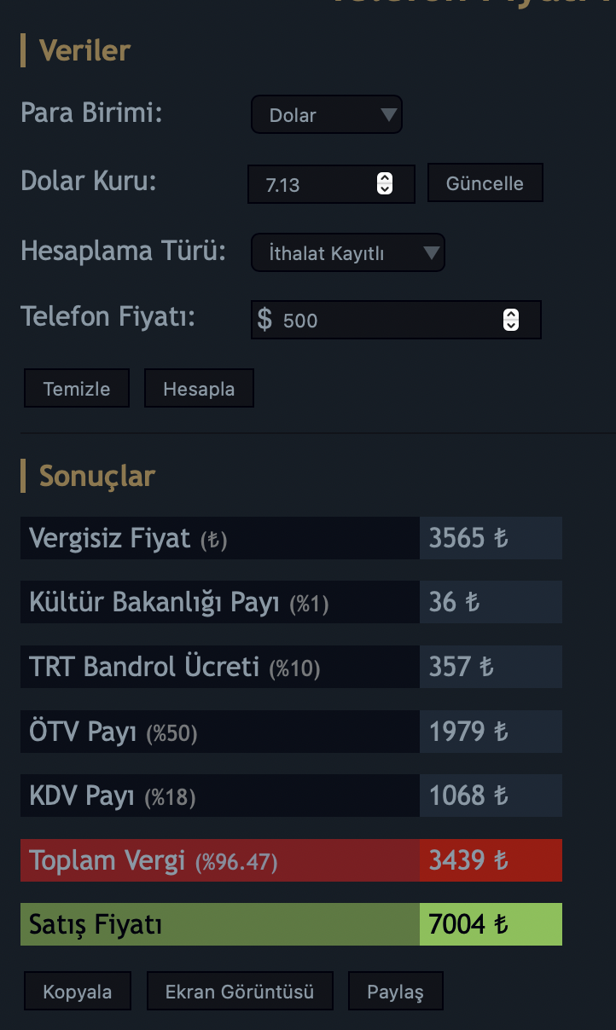Open the Para Birimi currency dropdown
The image size is (616, 1030).
pos(326,115)
